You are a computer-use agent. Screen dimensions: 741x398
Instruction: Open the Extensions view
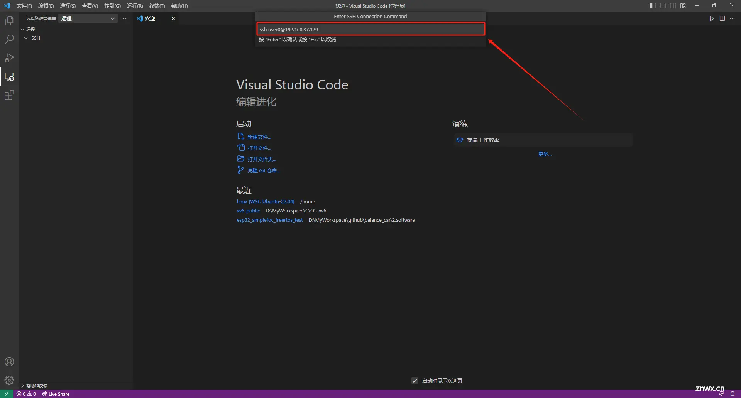click(x=9, y=95)
